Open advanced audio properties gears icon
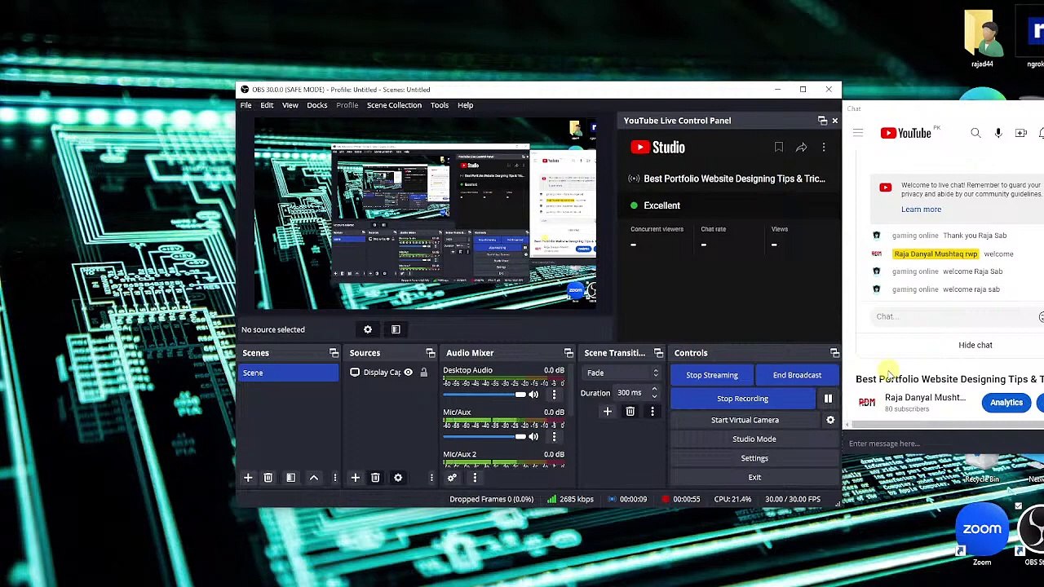Image resolution: width=1044 pixels, height=587 pixels. coord(452,478)
